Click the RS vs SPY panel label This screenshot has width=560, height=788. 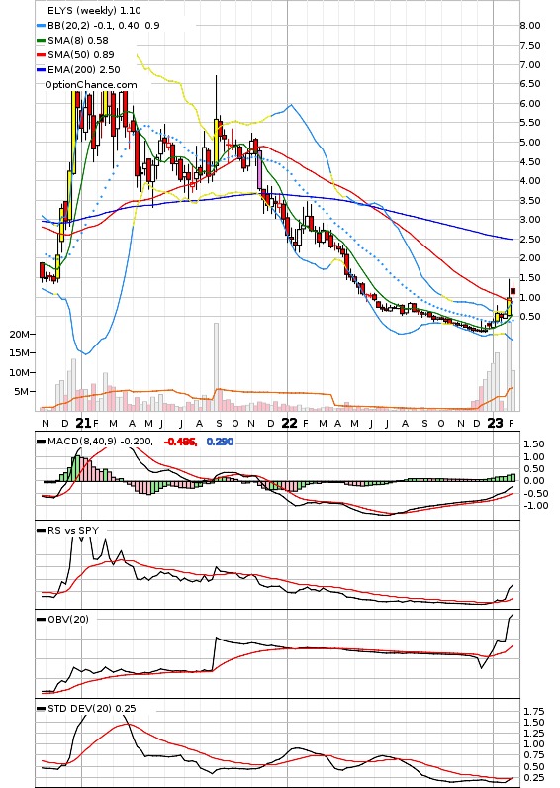tap(73, 531)
